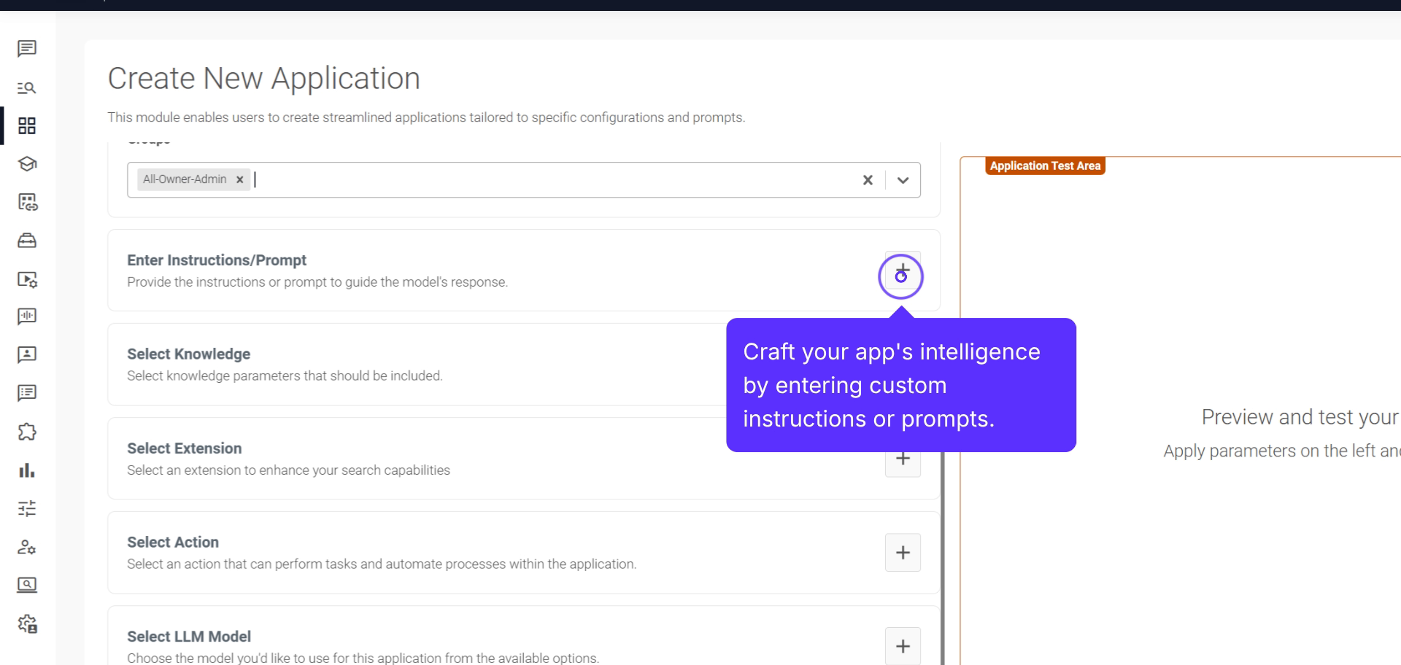Select the graduation cap sidebar icon
1401x665 pixels.
(27, 164)
